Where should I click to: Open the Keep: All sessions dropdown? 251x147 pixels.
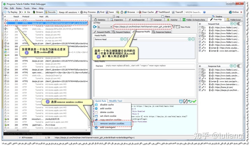[69, 12]
